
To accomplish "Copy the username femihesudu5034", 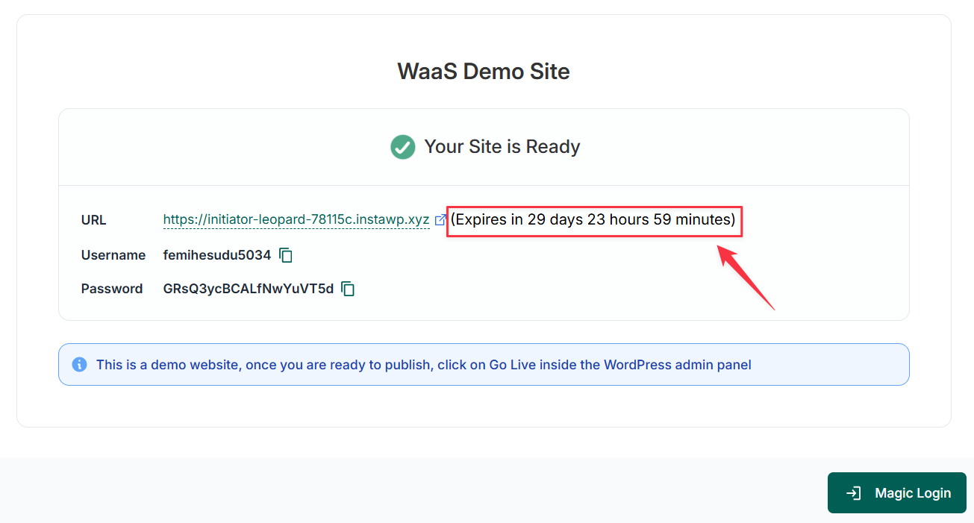I will [x=286, y=255].
